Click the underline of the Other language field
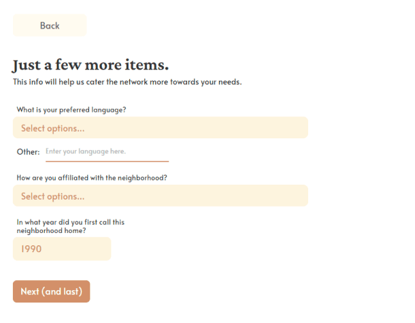Screen dimensions: 415x323 [x=107, y=161]
